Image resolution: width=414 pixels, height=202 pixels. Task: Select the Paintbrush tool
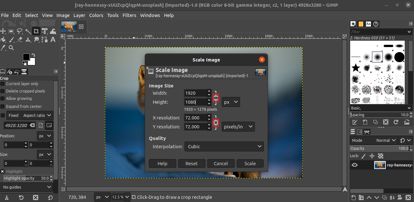[11, 39]
